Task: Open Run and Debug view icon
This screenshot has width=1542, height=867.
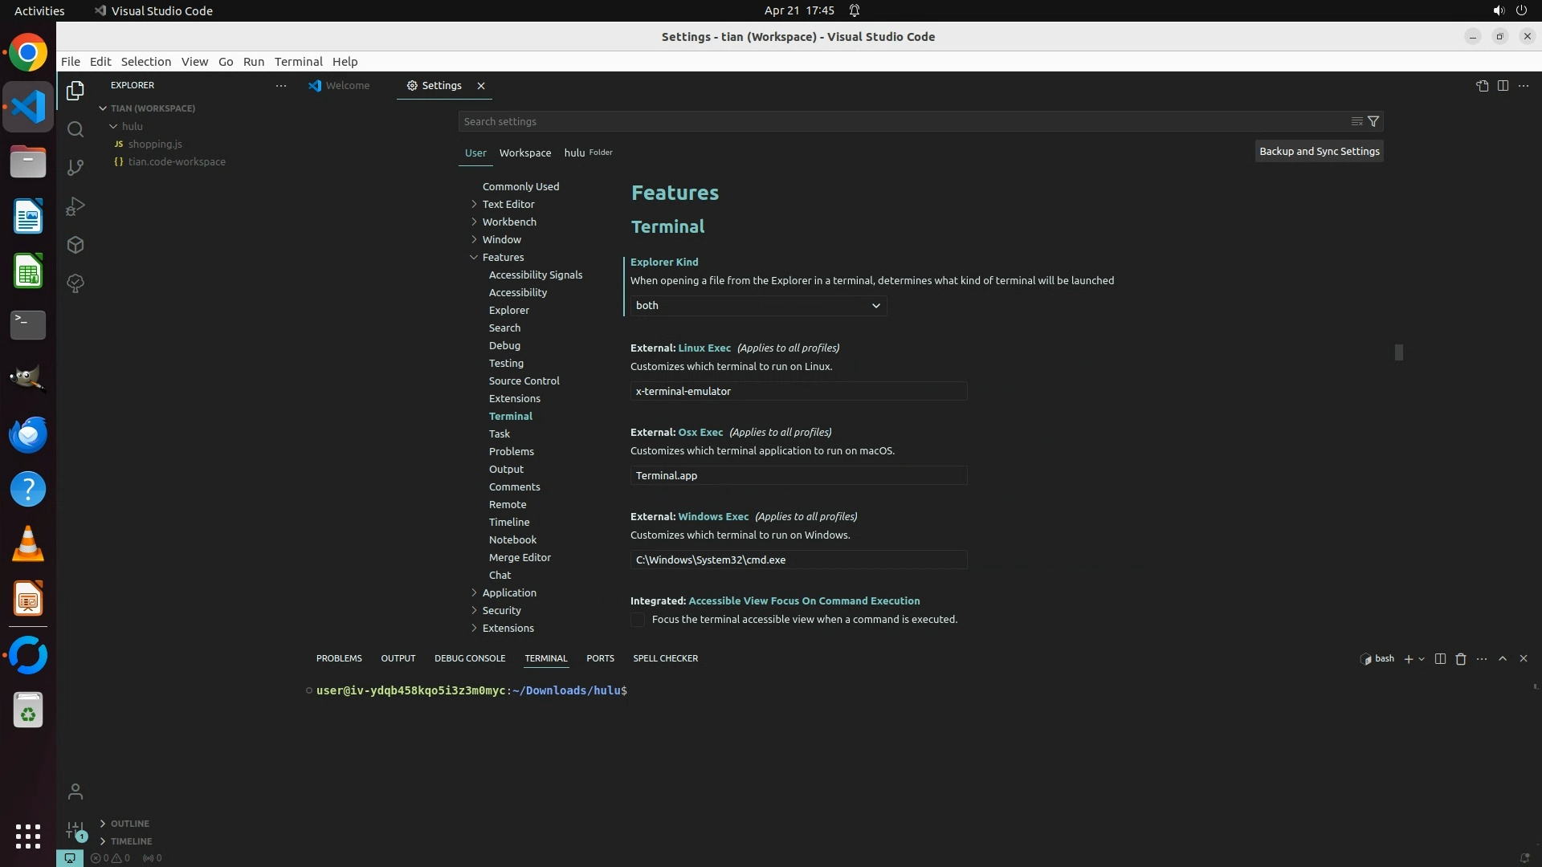Action: pos(75,206)
